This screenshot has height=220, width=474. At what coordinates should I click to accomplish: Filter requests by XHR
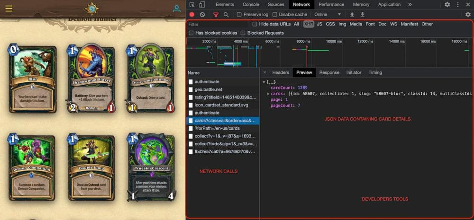pos(309,24)
